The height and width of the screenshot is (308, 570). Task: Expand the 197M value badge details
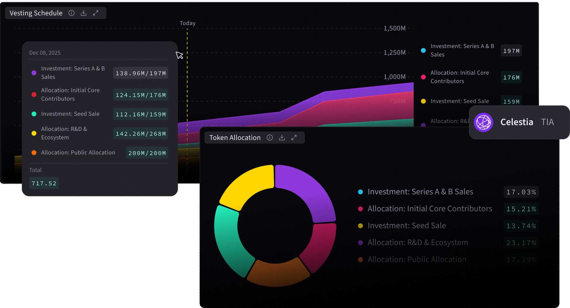pyautogui.click(x=511, y=50)
